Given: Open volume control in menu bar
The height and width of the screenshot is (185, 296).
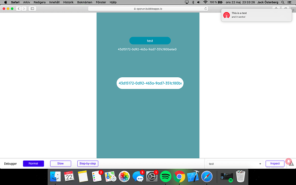Looking at the screenshot, I should (199, 2).
